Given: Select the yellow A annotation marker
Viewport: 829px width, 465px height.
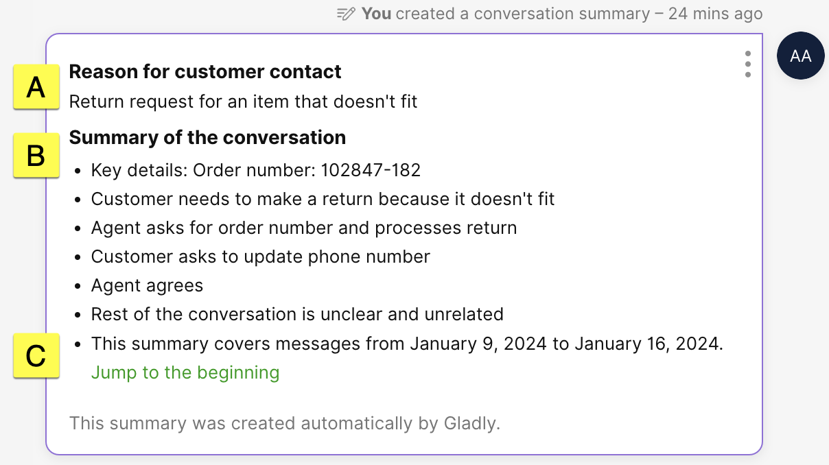Looking at the screenshot, I should tap(36, 87).
